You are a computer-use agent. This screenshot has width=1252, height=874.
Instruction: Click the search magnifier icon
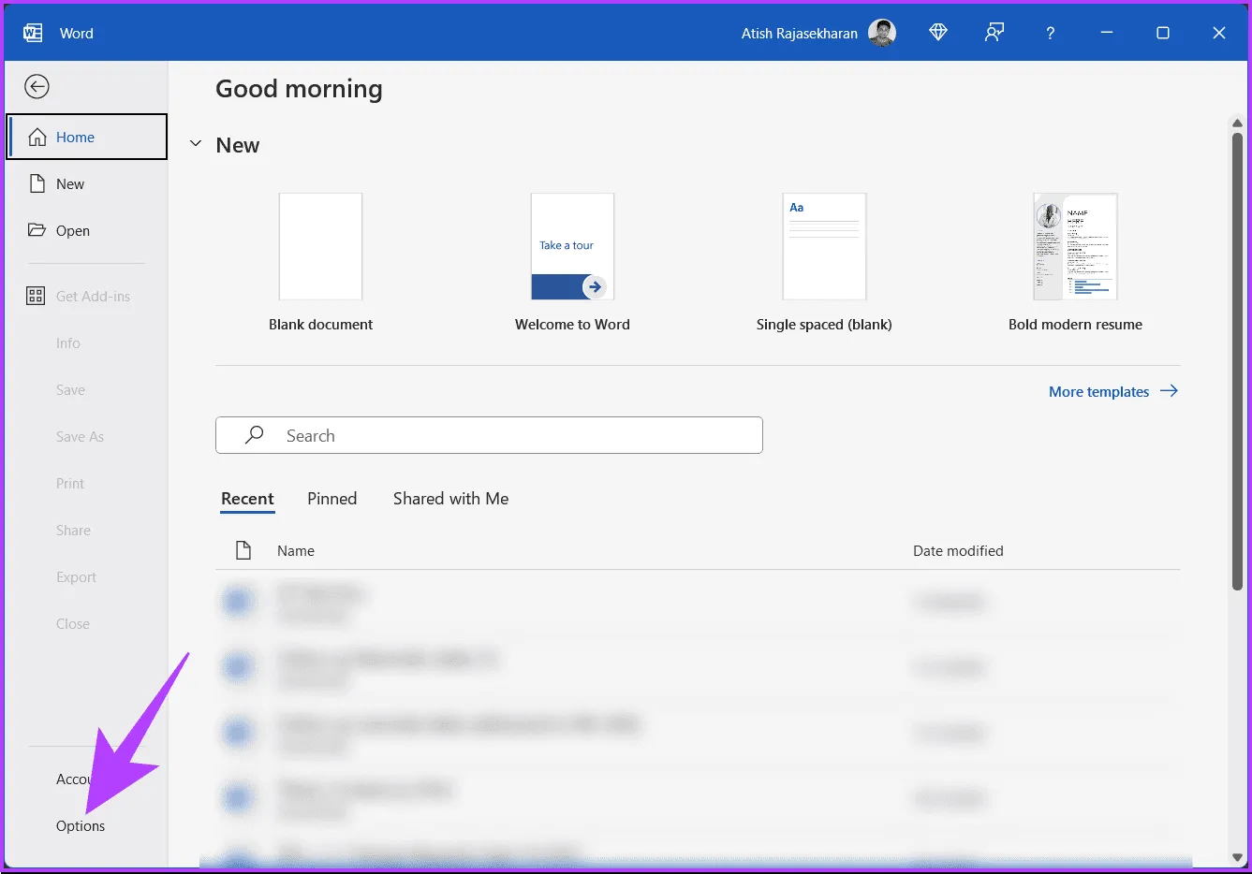coord(254,435)
